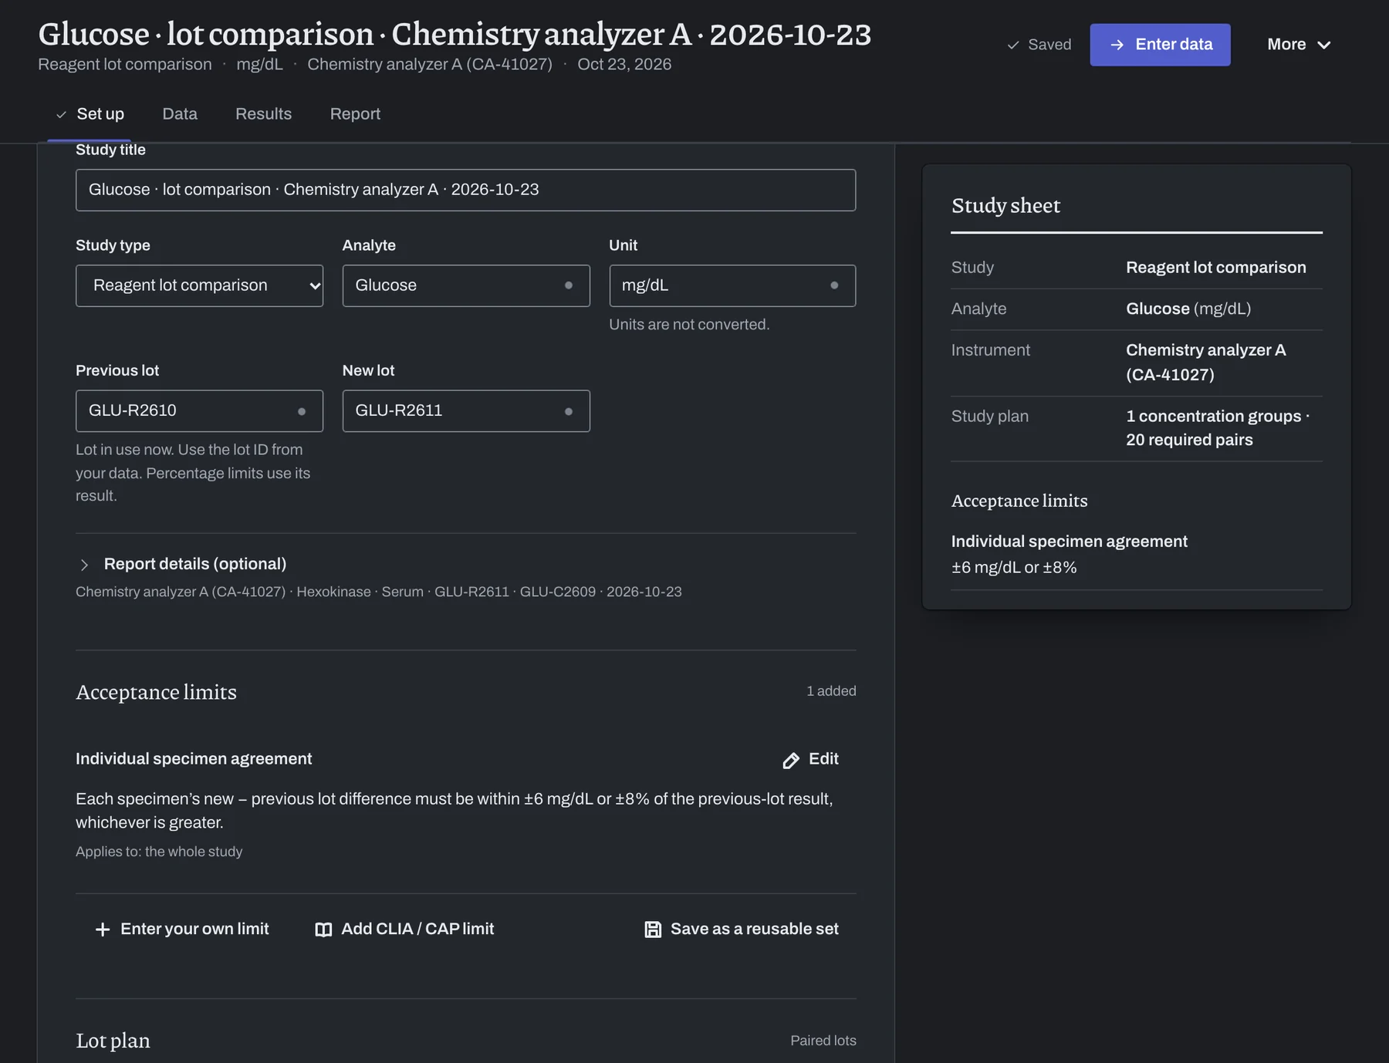The width and height of the screenshot is (1389, 1063).
Task: Click the pencil Edit icon
Action: [x=791, y=761]
